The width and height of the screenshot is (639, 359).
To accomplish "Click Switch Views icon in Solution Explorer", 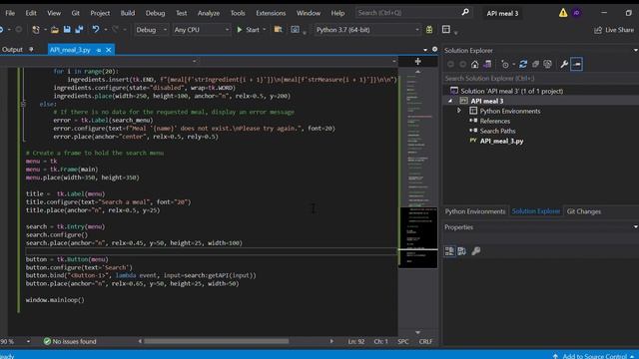I will coord(487,64).
